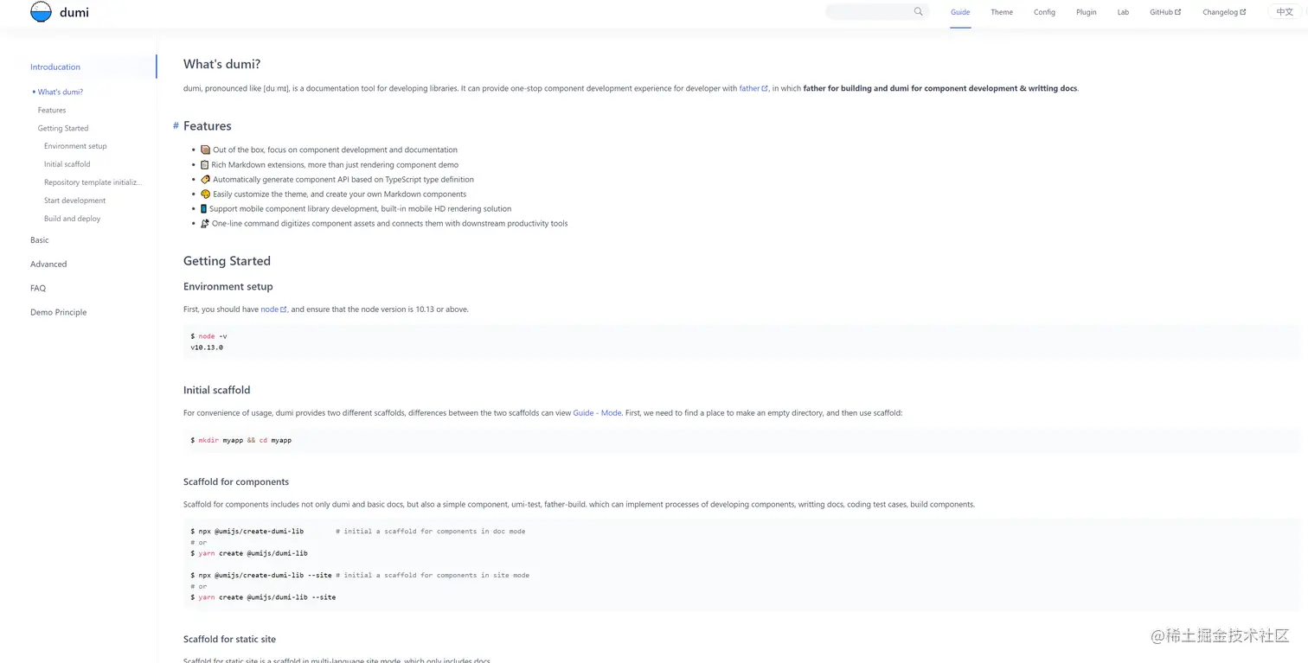Go to Getting Started sidebar entry
Screen dimensions: 1308x663
click(63, 129)
